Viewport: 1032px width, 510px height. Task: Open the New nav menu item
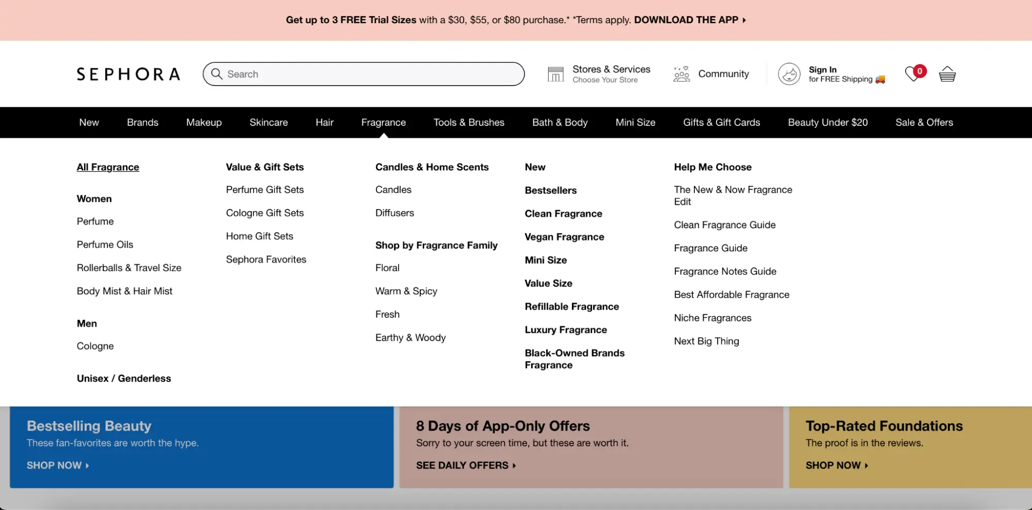pyautogui.click(x=89, y=122)
